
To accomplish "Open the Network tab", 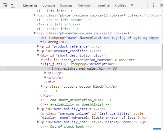I will point(84,5).
